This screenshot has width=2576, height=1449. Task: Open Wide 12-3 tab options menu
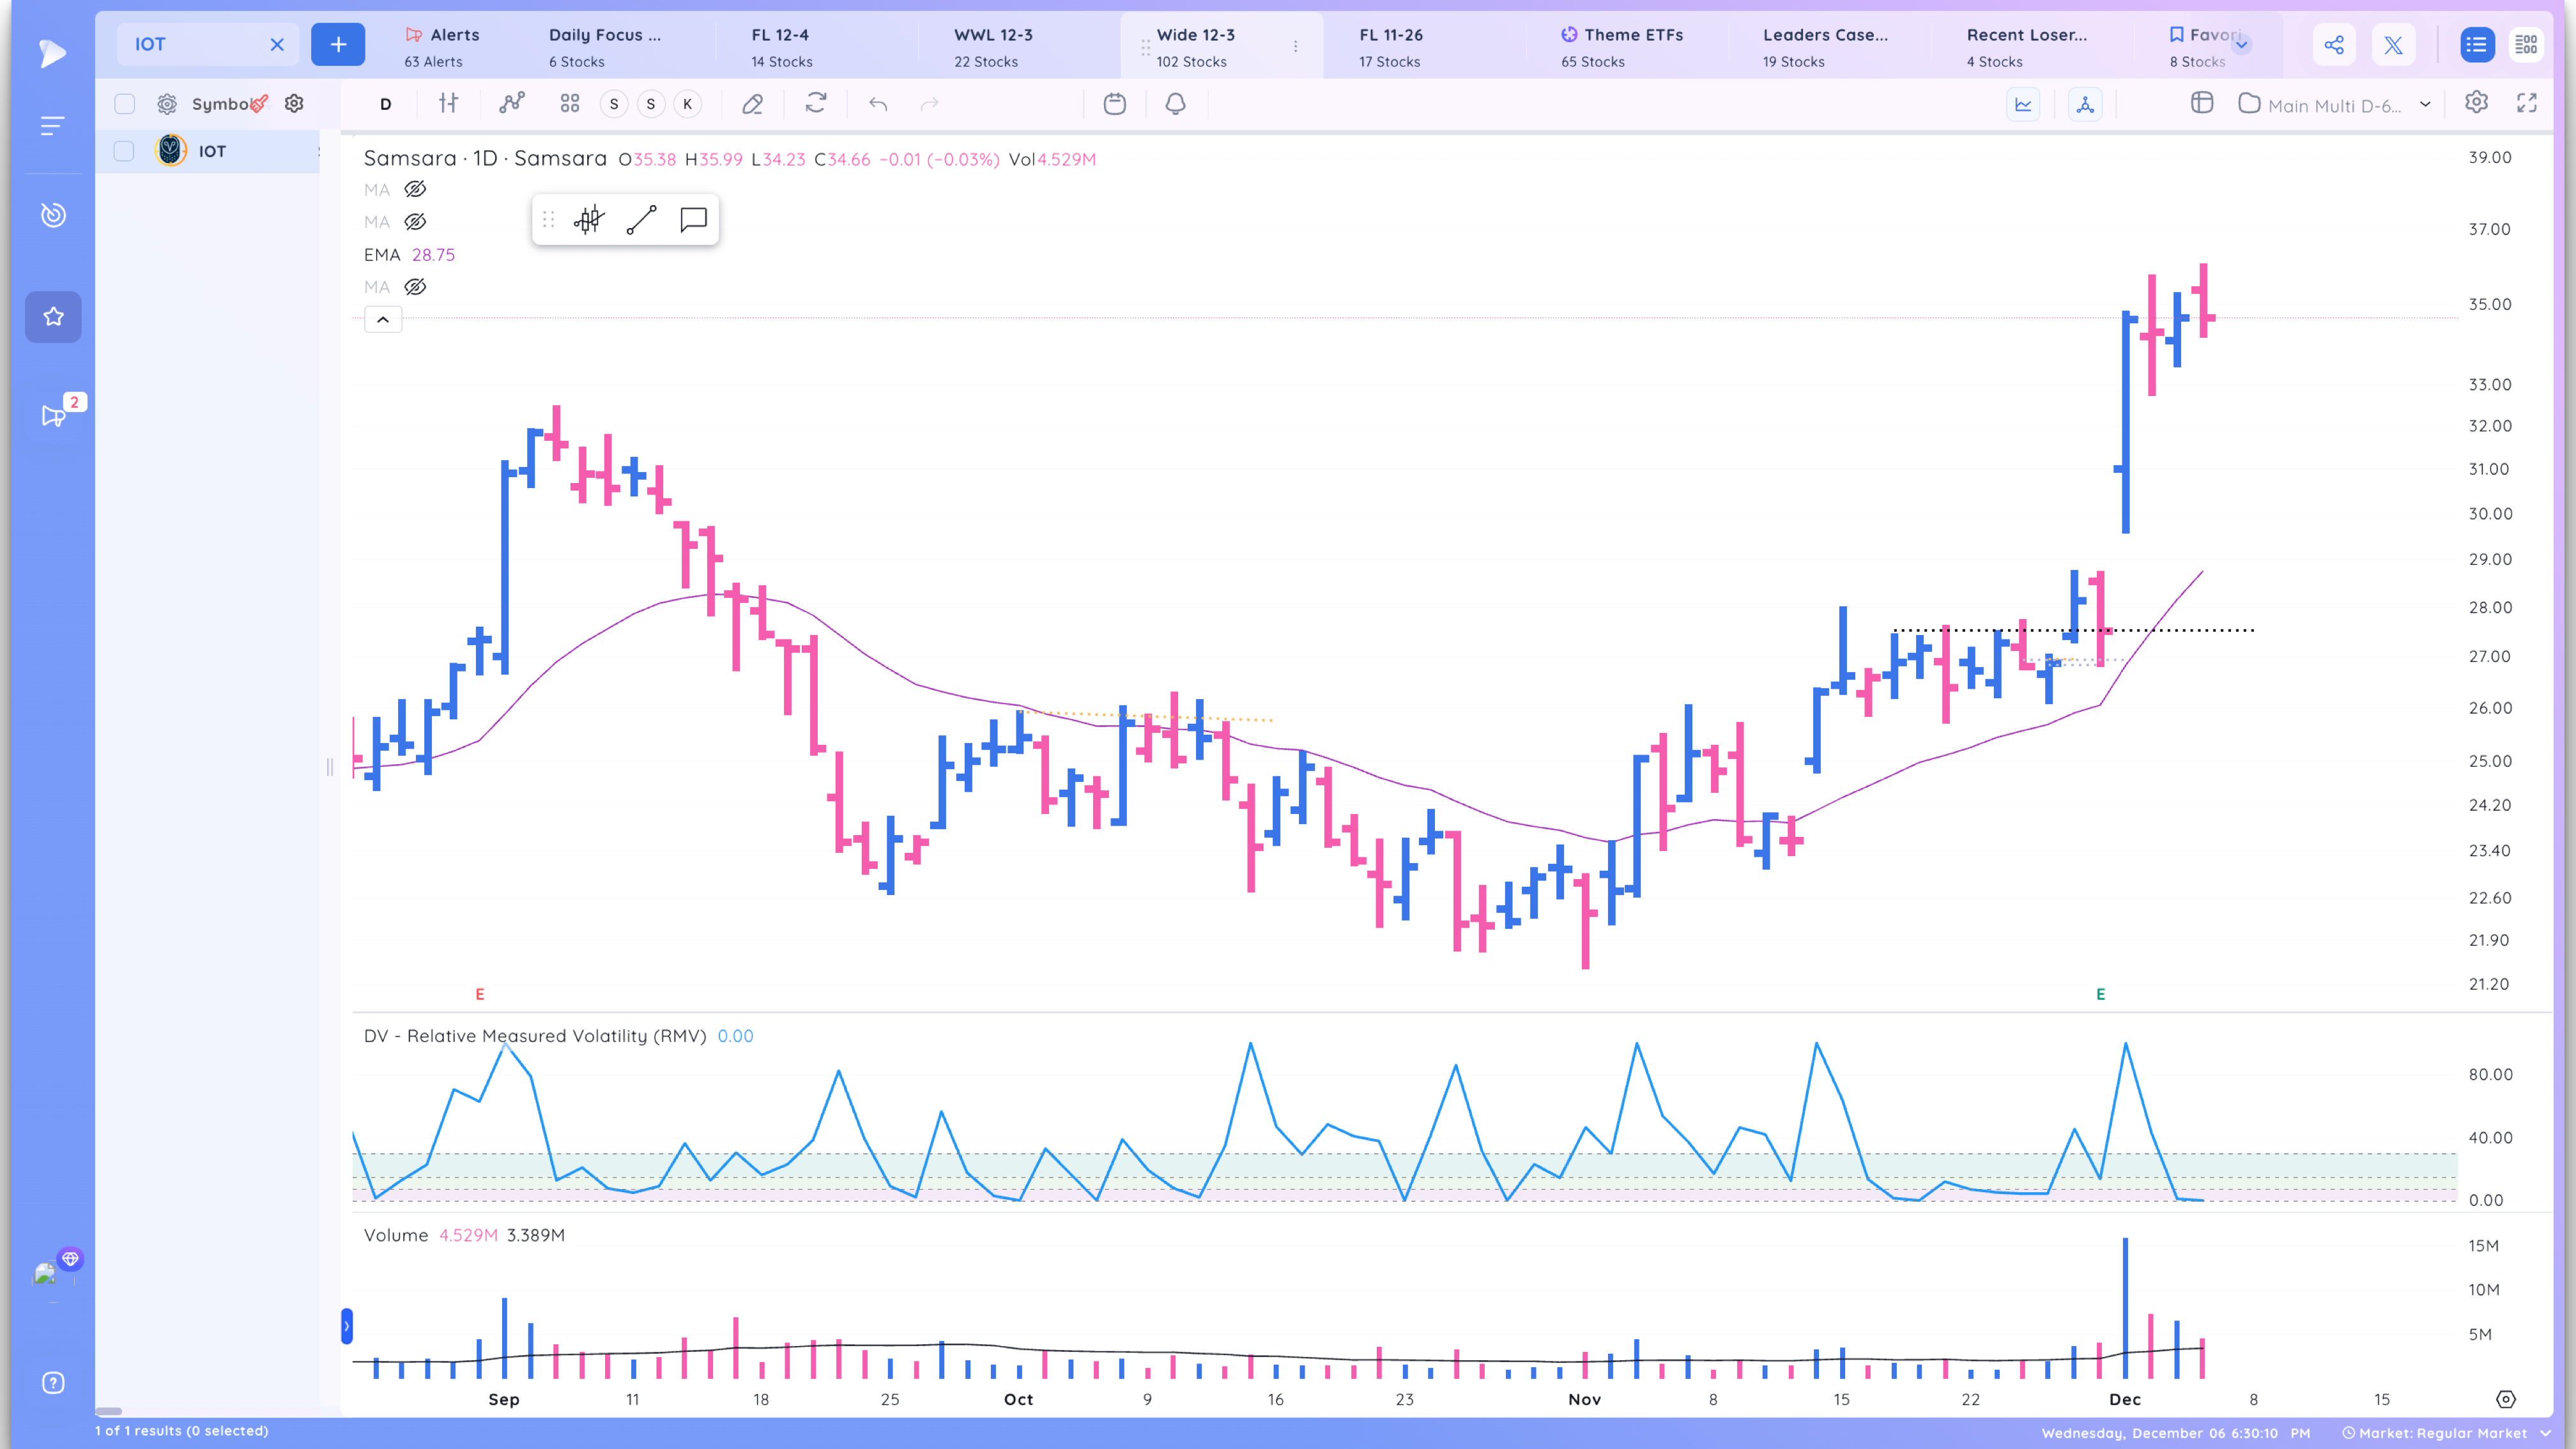coord(1296,46)
